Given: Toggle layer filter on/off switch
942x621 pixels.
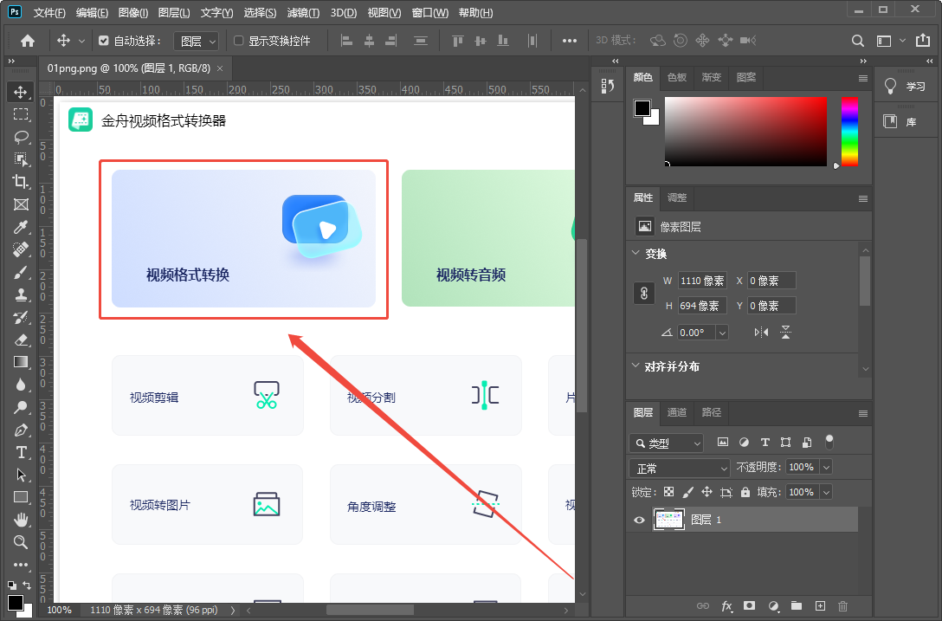Looking at the screenshot, I should click(x=829, y=443).
